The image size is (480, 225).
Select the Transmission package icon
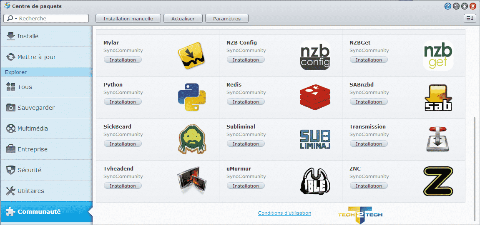pyautogui.click(x=438, y=139)
